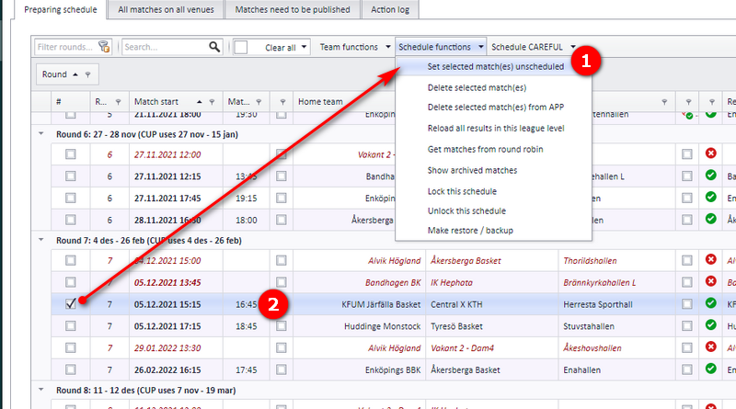
Task: Tick row checkbox for Alvik Högland 04.12.2021 match
Action: pyautogui.click(x=71, y=260)
